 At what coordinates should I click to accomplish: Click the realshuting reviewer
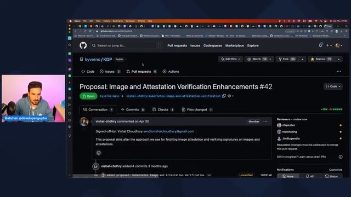click(x=287, y=132)
